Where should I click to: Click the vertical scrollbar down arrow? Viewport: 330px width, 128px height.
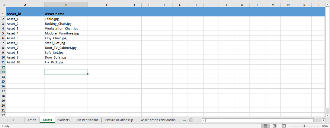(x=328, y=115)
